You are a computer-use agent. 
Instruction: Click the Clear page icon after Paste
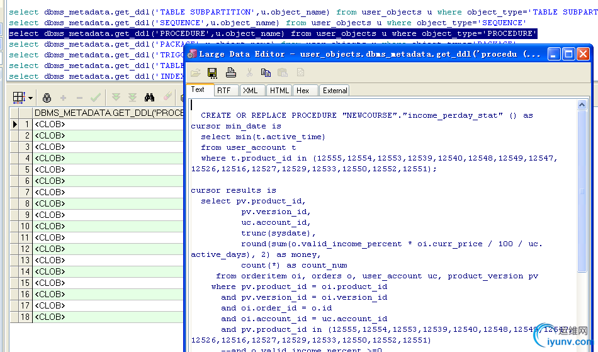[x=300, y=72]
